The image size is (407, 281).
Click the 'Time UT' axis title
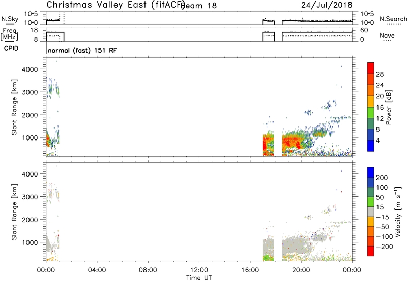pos(199,278)
